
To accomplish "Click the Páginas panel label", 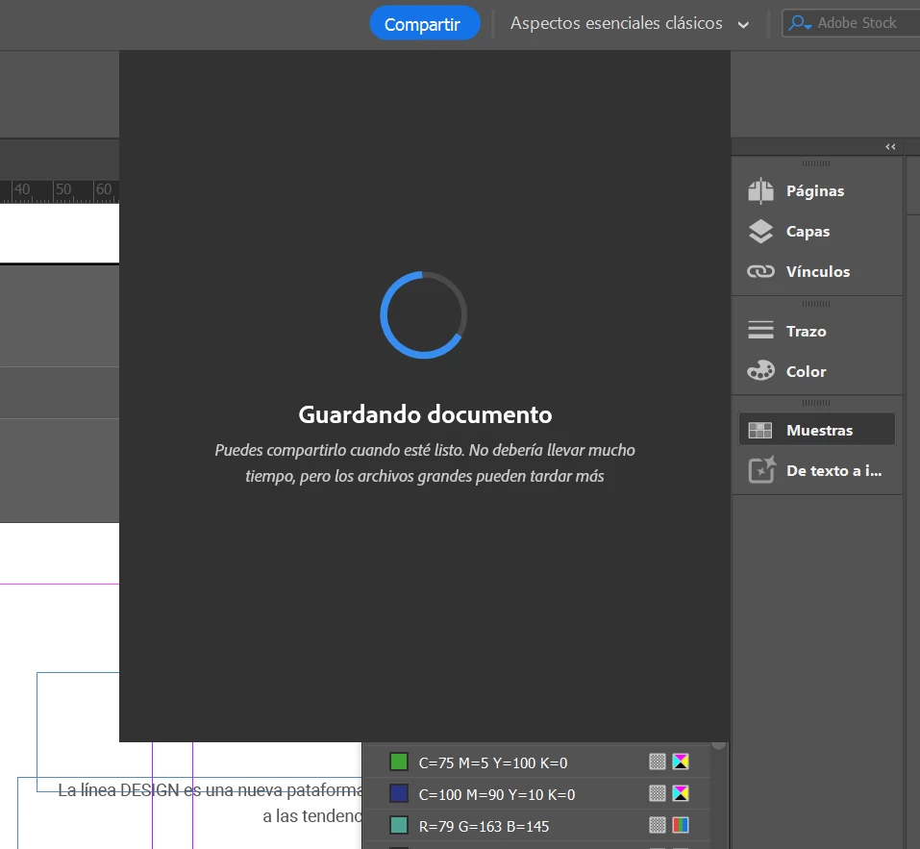I will [x=815, y=191].
